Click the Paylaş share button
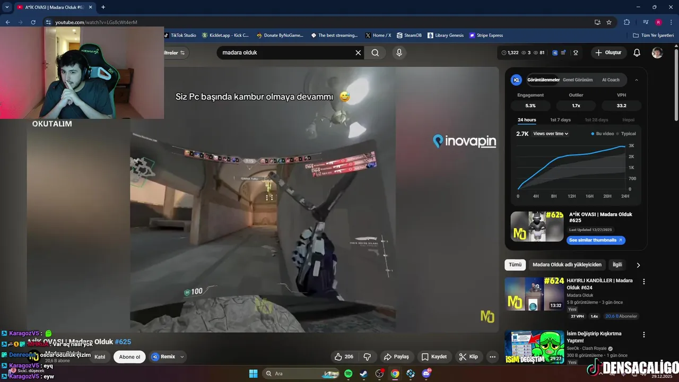The height and width of the screenshot is (382, 679). coord(397,357)
